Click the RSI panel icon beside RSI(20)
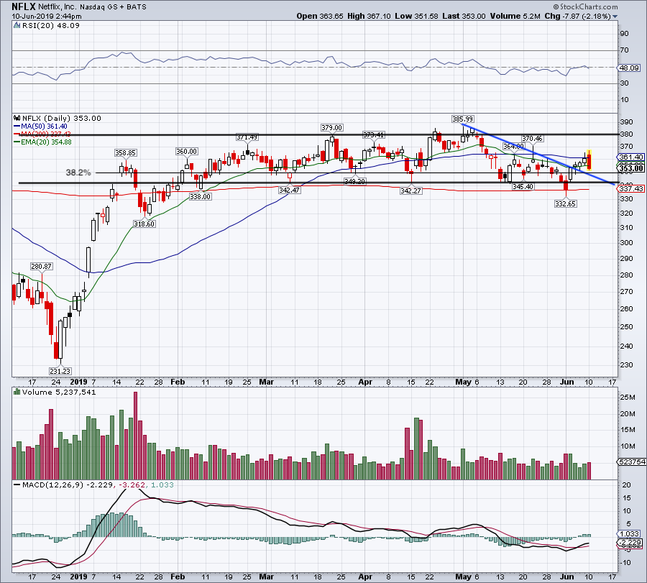Screen dimensions: 647x583 coord(17,26)
